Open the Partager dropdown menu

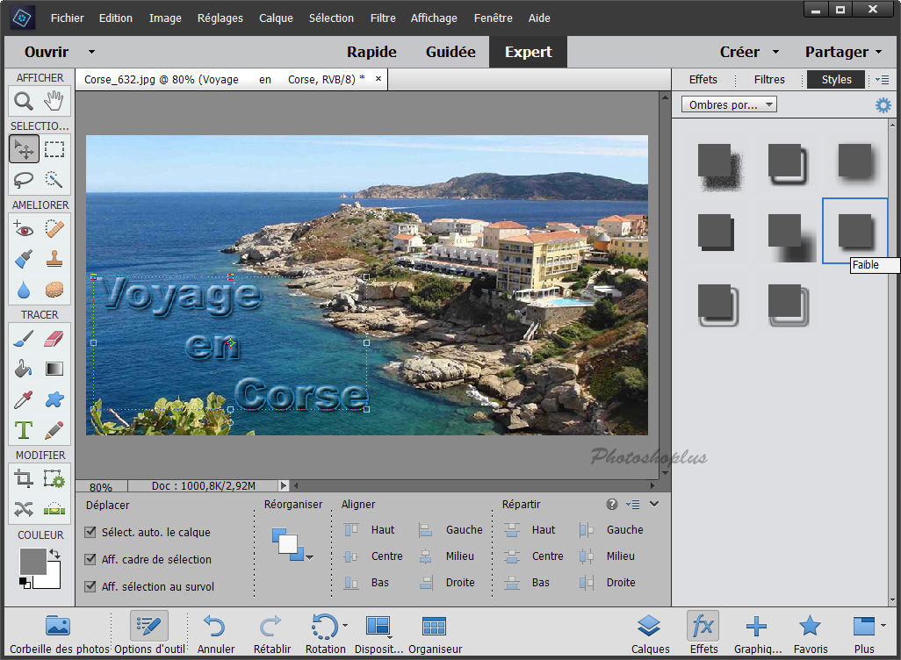tap(844, 52)
